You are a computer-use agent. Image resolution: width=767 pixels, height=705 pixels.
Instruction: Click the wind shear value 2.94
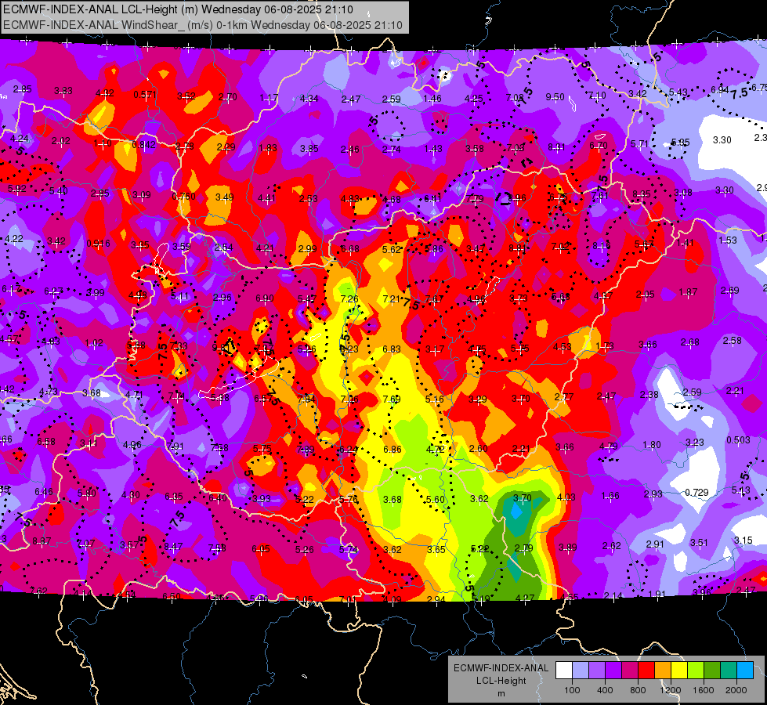[436, 599]
